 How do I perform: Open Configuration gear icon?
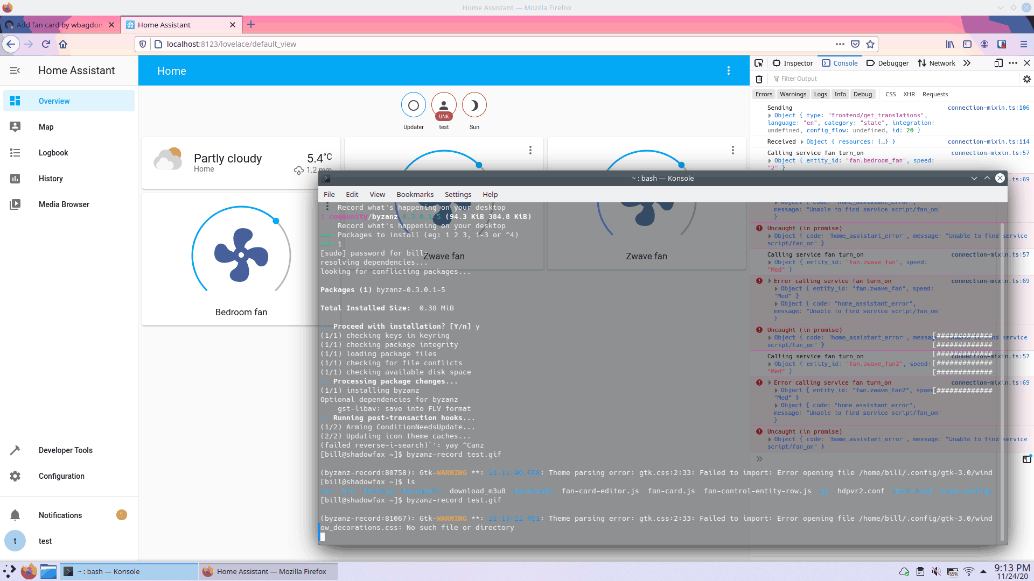(15, 476)
